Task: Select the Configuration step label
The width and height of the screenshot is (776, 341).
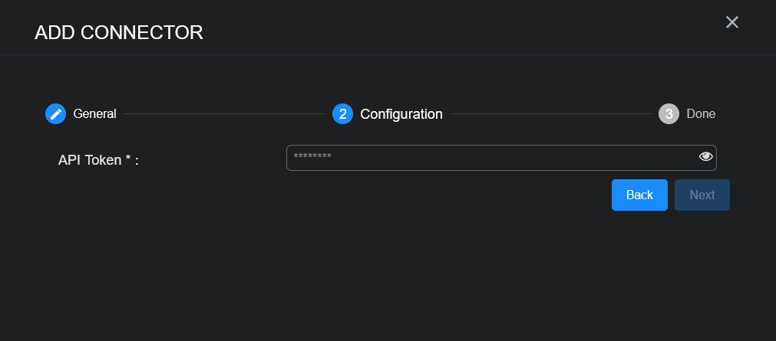Action: [x=401, y=114]
